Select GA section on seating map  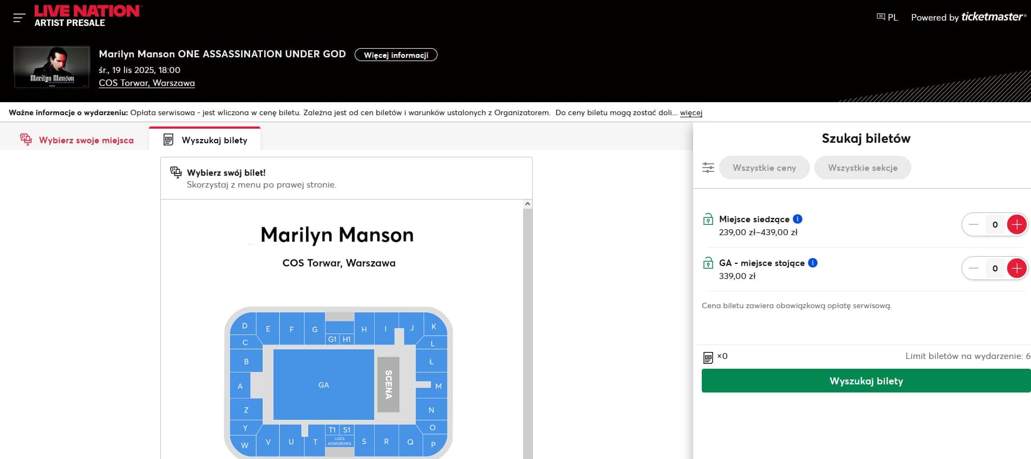click(x=323, y=385)
